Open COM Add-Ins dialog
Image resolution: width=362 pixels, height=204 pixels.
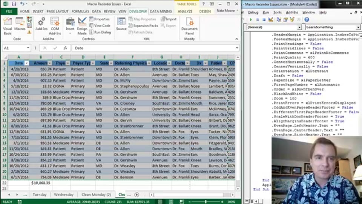tap(55, 26)
